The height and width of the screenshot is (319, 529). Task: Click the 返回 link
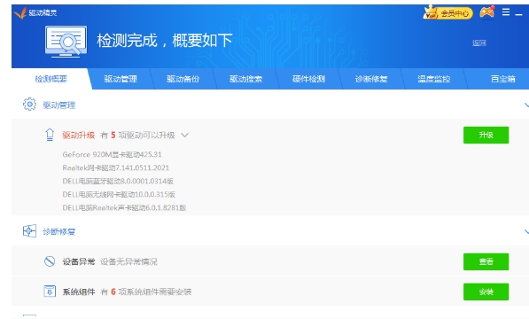[478, 43]
